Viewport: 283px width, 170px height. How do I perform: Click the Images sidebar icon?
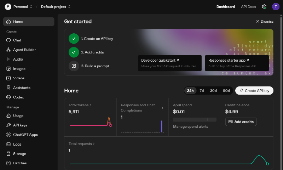click(x=8, y=69)
